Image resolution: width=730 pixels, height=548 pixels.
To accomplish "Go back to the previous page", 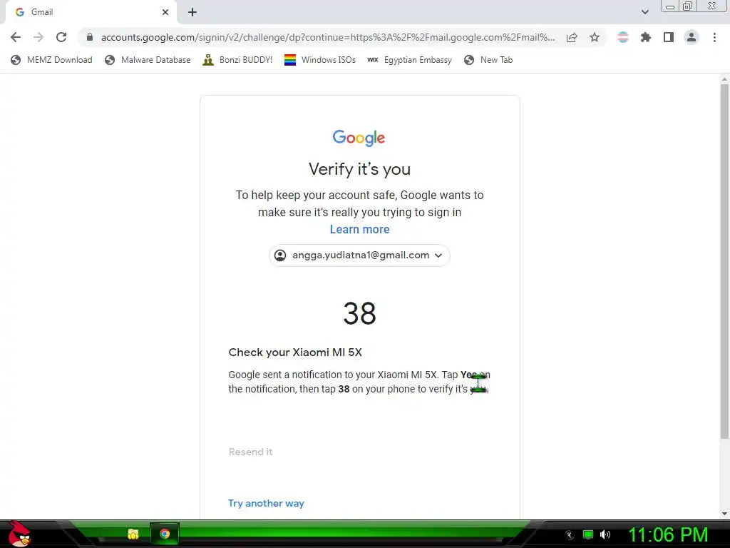I will [x=16, y=37].
